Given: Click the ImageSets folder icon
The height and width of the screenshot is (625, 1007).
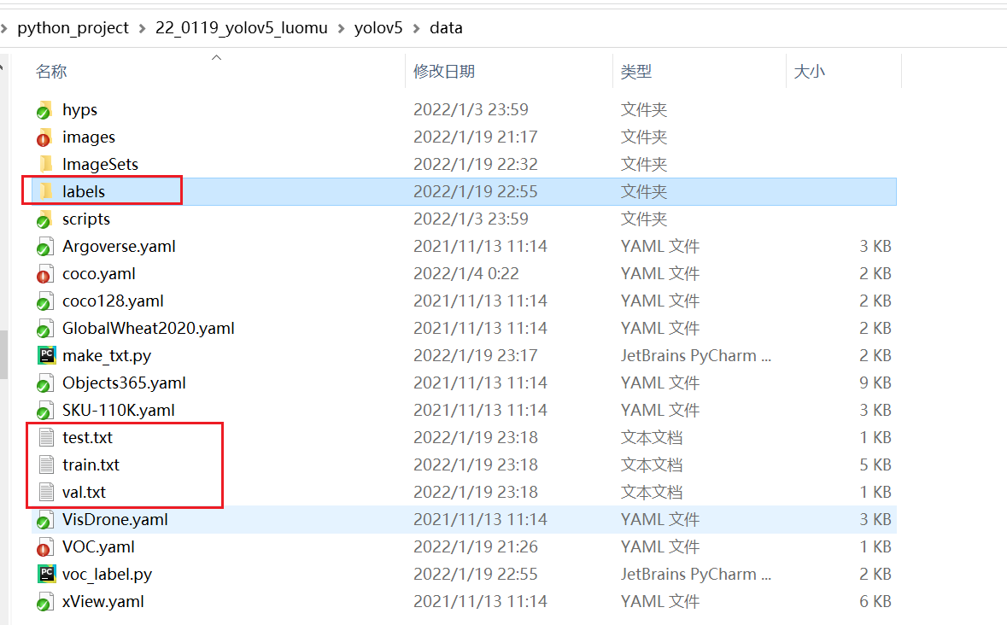Looking at the screenshot, I should pyautogui.click(x=46, y=165).
